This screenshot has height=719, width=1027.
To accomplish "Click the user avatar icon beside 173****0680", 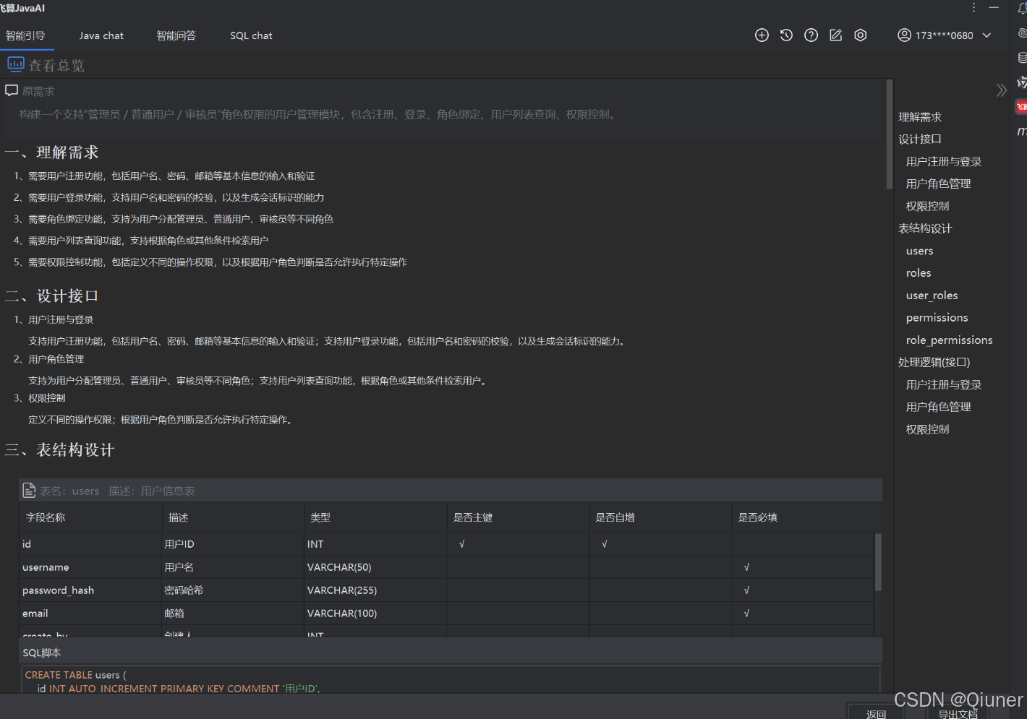I will 904,35.
